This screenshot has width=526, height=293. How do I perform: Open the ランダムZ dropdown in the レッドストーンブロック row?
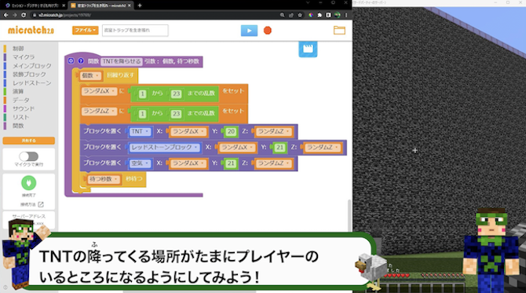323,148
